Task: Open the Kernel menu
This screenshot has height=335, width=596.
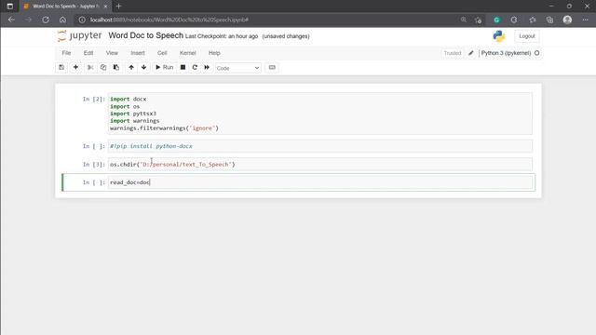Action: pyautogui.click(x=188, y=53)
